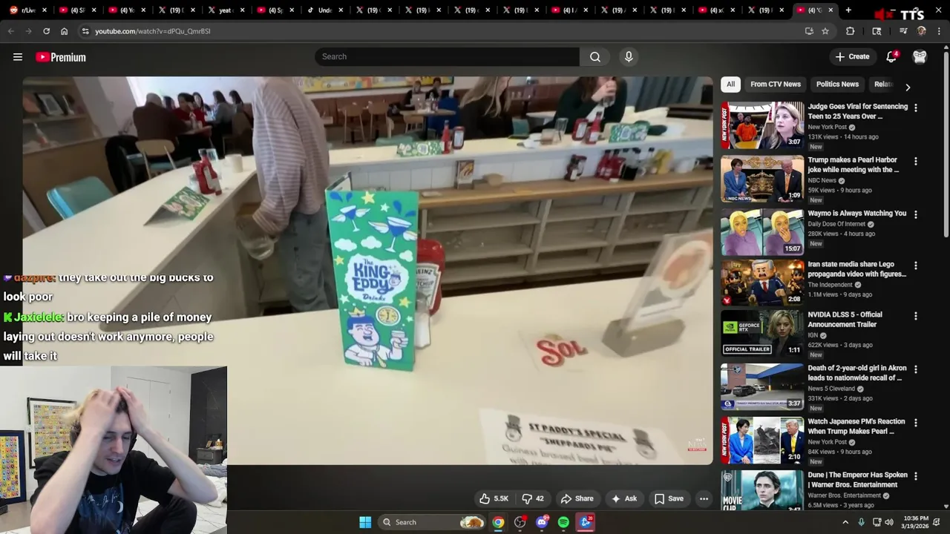950x534 pixels.
Task: Dislike the video showing 42
Action: click(533, 498)
